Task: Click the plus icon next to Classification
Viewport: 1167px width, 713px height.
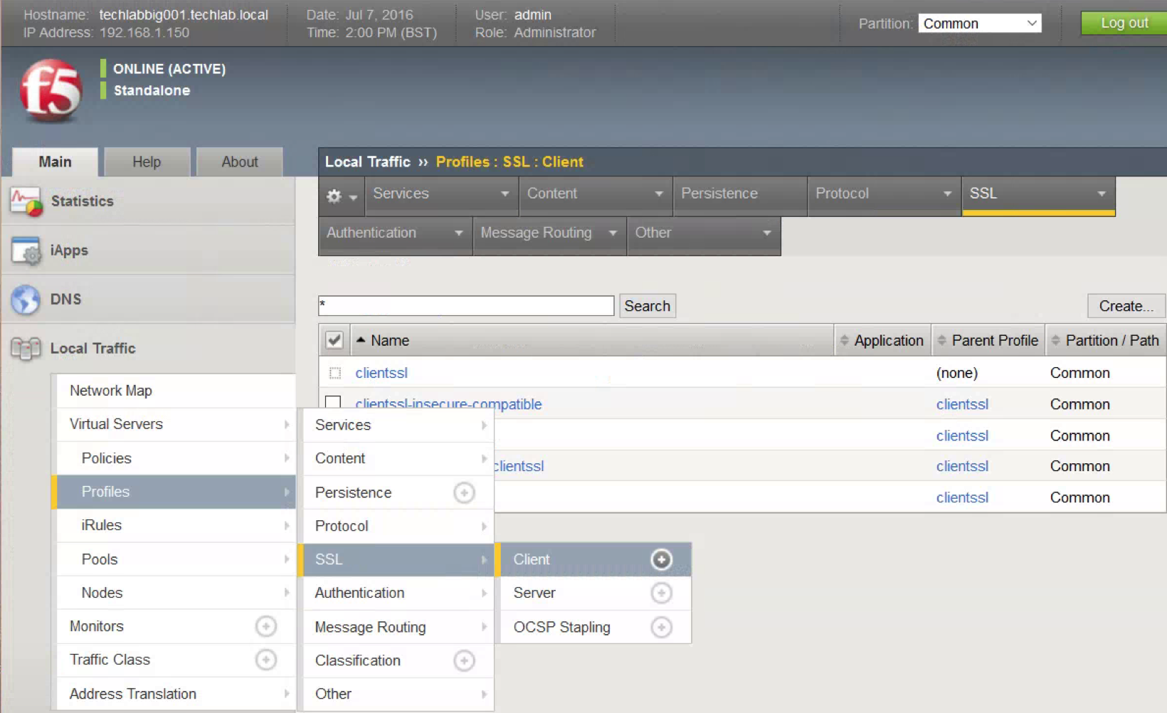Action: [464, 660]
